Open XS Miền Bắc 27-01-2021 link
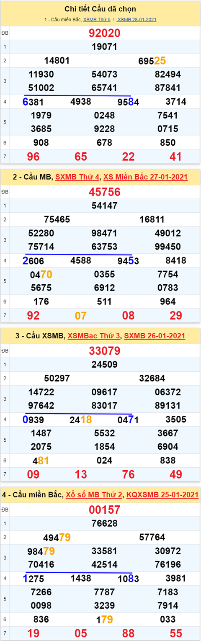 pyautogui.click(x=145, y=178)
